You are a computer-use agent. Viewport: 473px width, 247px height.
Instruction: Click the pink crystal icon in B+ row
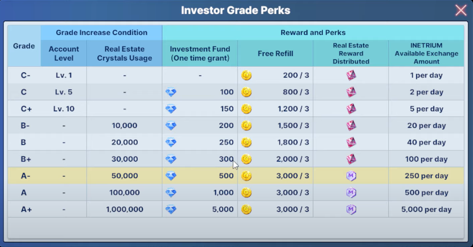coord(351,159)
